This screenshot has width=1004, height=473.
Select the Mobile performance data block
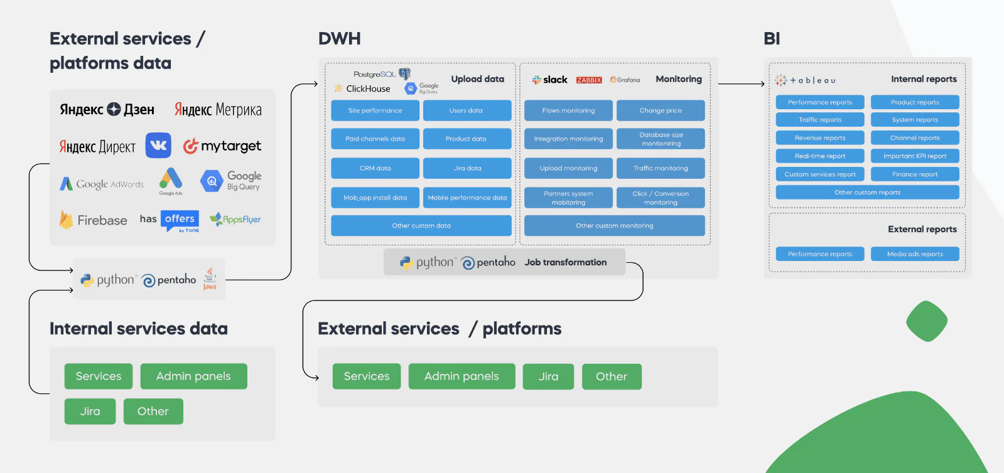[467, 198]
